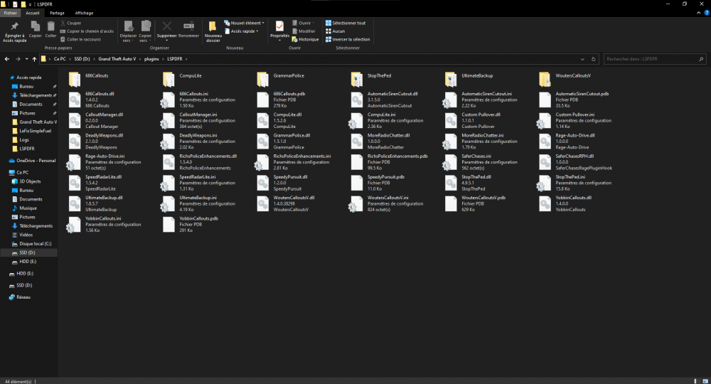Image resolution: width=711 pixels, height=384 pixels.
Task: Switch to the Partage tab
Action: [x=57, y=13]
